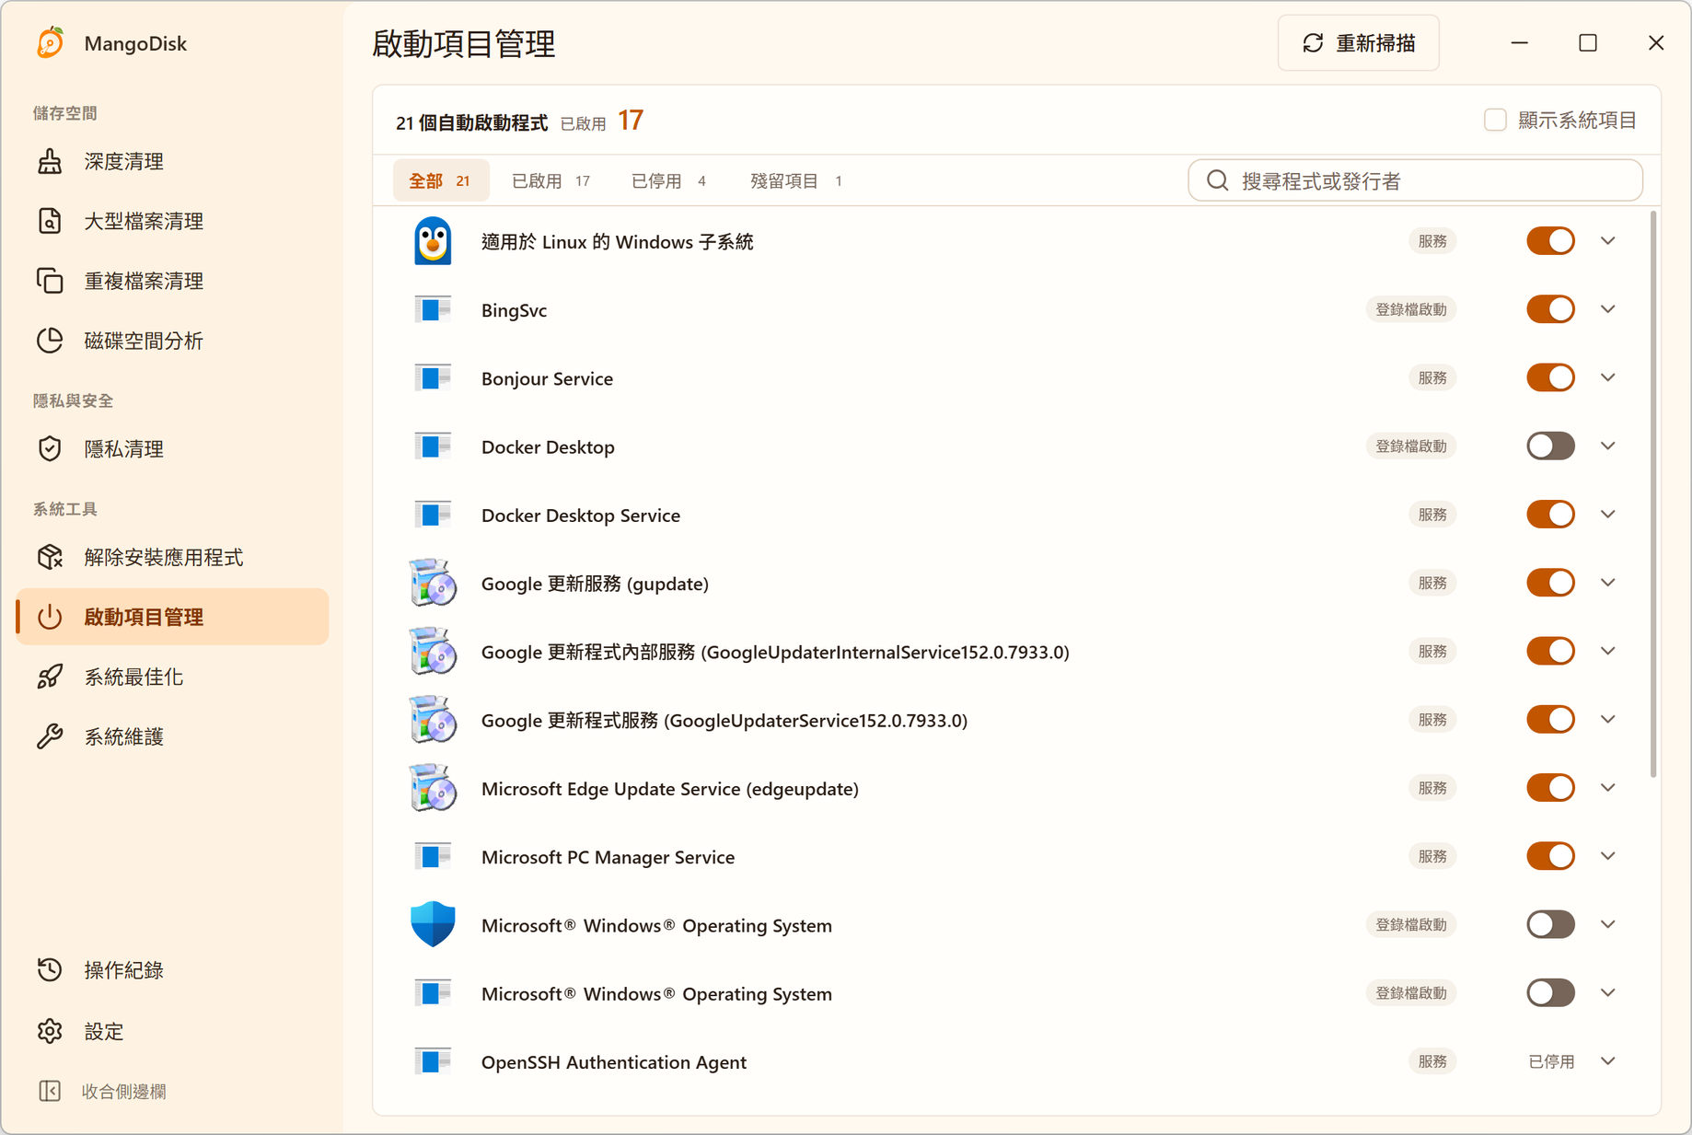Click the OpenSSH Authentication Agent icon
1692x1135 pixels.
pos(433,1061)
